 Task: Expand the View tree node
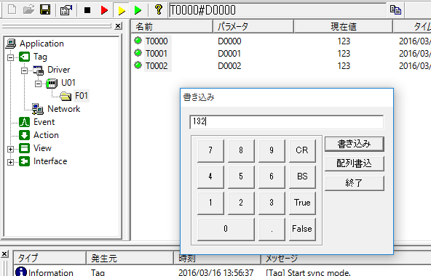click(x=10, y=149)
